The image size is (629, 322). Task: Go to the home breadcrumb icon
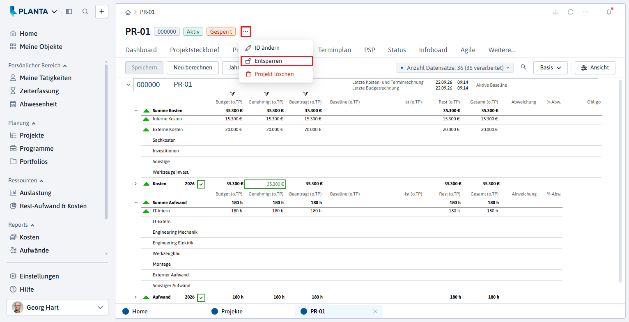(x=129, y=12)
